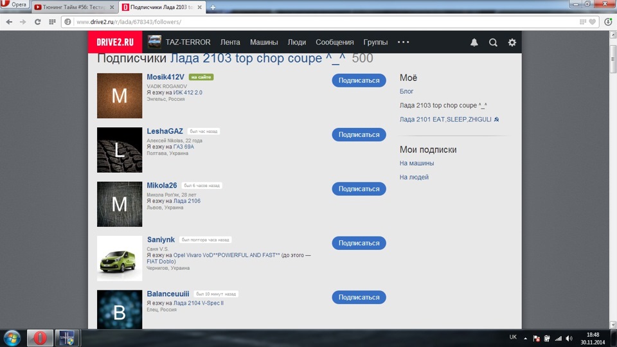Open settings gear icon in header
The image size is (617, 347).
(512, 42)
